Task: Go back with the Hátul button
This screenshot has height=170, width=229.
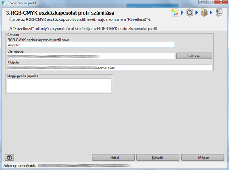Action: [x=113, y=158]
